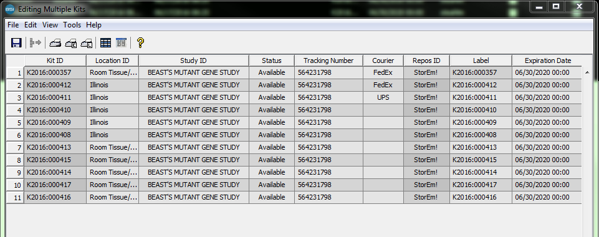Select Kit ID cell K2016:000413

click(x=55, y=147)
